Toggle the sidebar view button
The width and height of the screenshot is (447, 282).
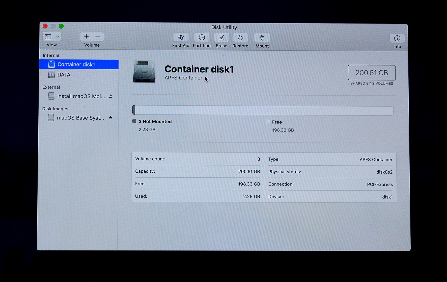point(48,37)
